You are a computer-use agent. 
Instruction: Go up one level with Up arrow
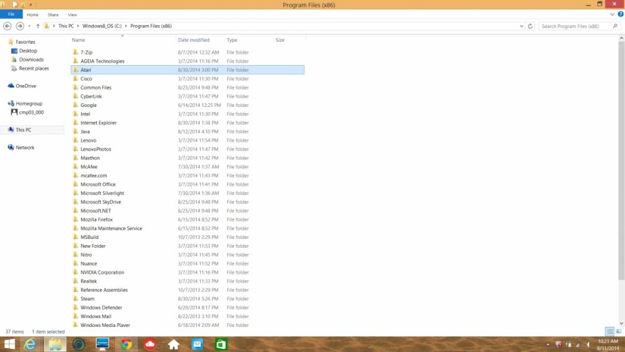38,26
